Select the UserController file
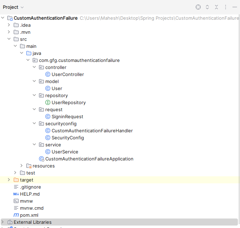Image resolution: width=240 pixels, height=228 pixels. coord(68,74)
